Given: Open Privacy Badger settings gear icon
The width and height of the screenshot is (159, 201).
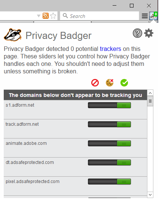Looking at the screenshot, I should [149, 33].
